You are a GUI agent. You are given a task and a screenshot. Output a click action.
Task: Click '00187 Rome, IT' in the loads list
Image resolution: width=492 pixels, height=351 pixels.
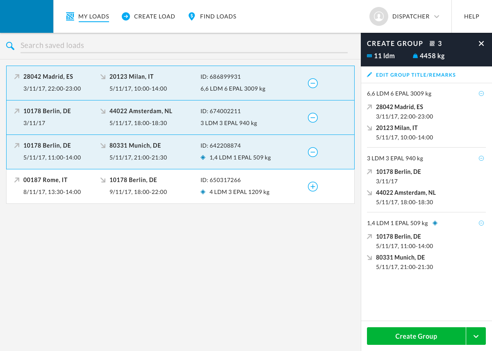tap(46, 180)
